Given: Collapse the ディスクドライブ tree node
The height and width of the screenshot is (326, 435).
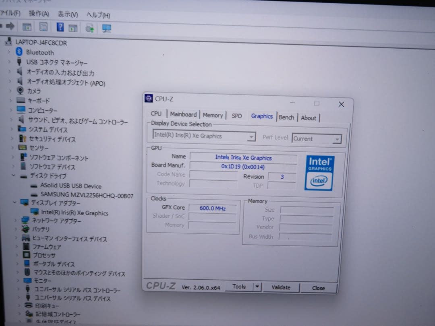Looking at the screenshot, I should [14, 176].
